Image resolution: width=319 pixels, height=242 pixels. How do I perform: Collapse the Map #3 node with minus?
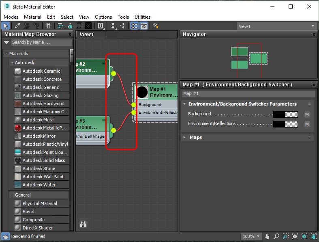click(x=104, y=120)
